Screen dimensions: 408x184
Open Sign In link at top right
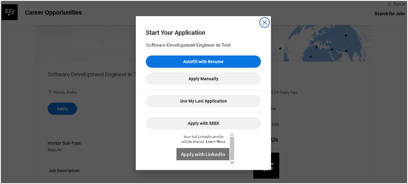(x=399, y=4)
